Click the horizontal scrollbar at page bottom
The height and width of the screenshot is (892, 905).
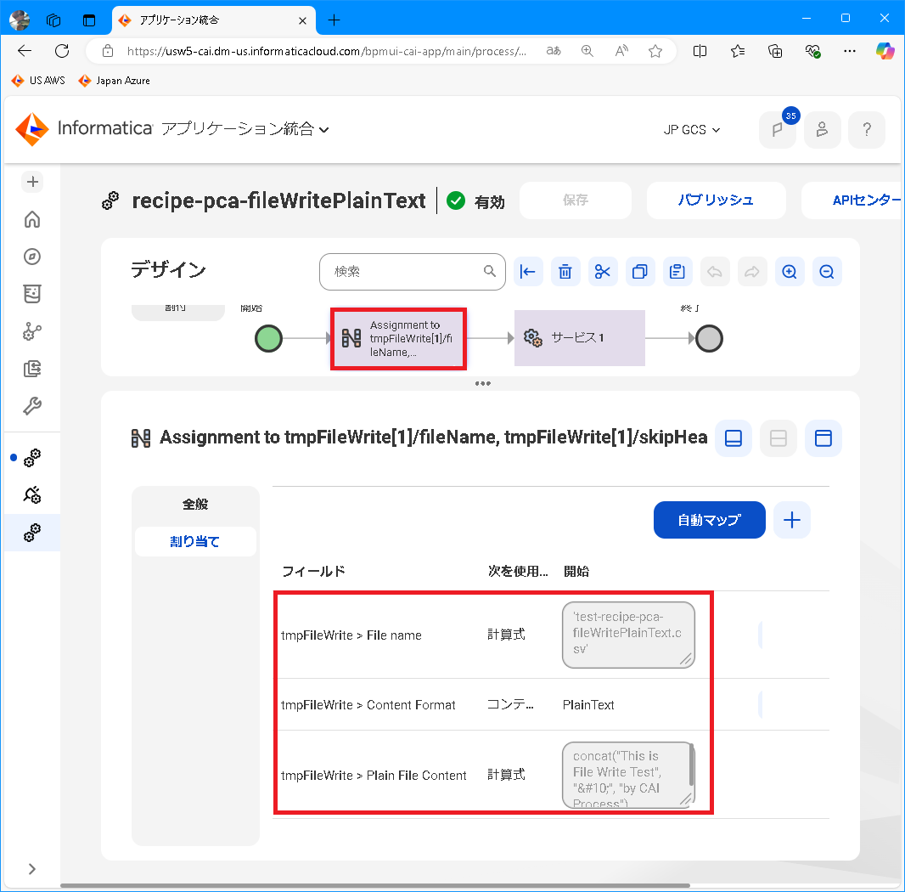(x=375, y=885)
